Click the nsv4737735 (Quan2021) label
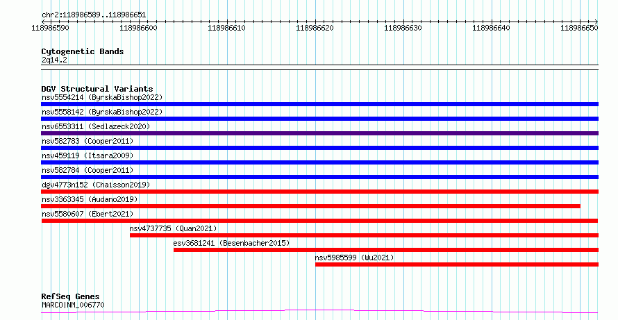 click(x=173, y=228)
